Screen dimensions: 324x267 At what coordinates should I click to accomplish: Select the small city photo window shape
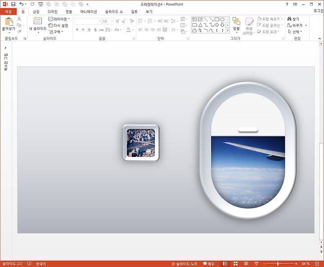click(x=141, y=142)
